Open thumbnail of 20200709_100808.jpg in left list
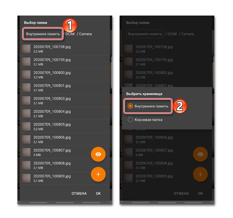 point(26,165)
